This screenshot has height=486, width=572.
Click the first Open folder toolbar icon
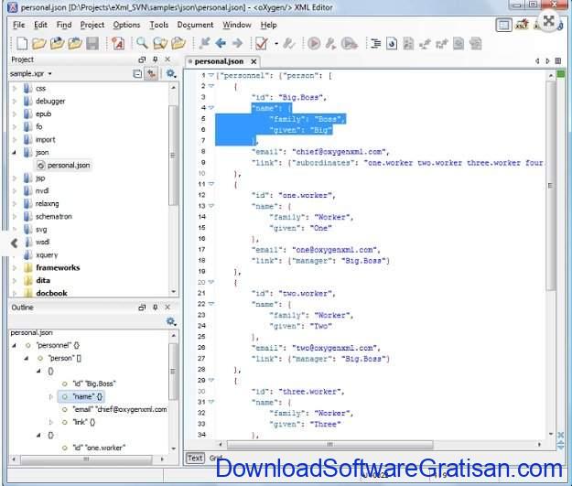(x=38, y=44)
